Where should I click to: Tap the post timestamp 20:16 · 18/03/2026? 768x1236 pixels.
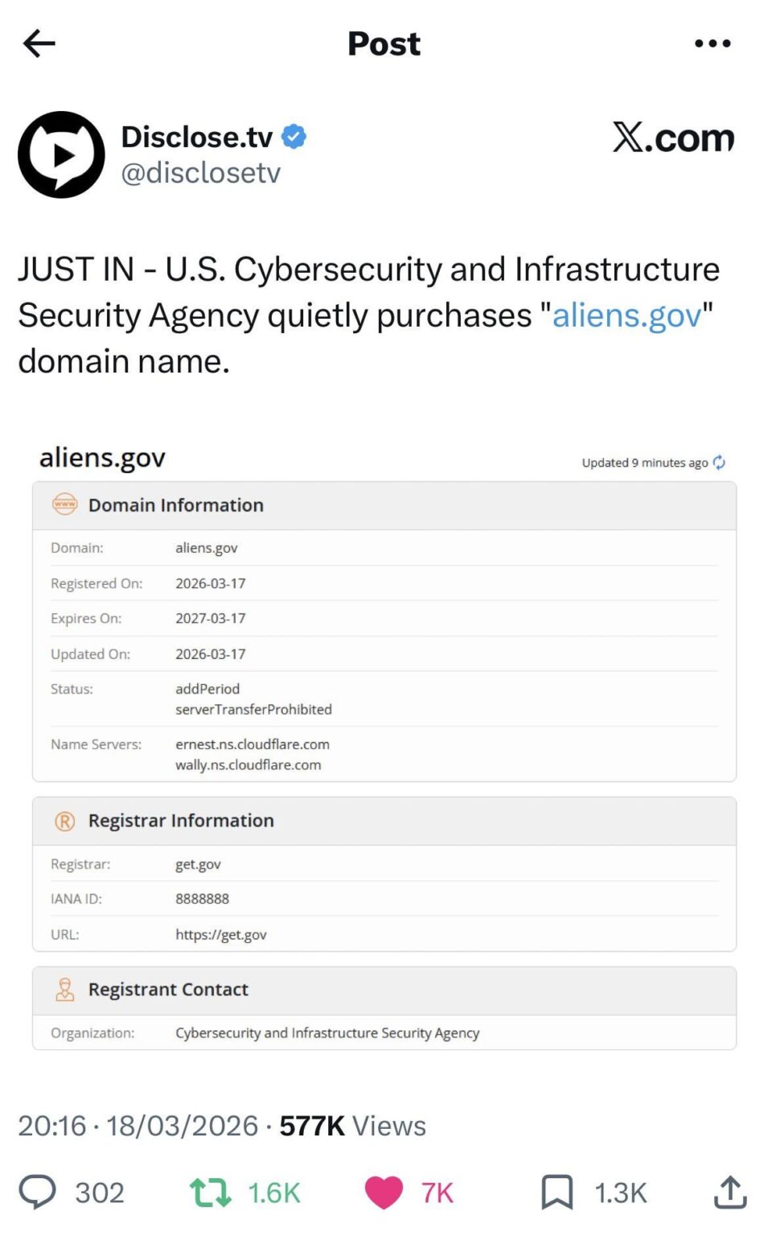point(138,1126)
